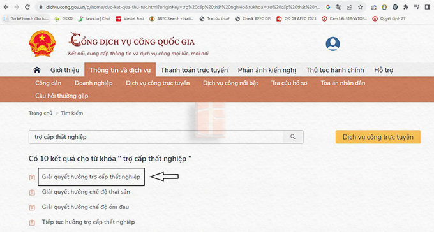Click icon beside Giải quyết hưởng chế độ ốm đau
434x232 pixels.
32,207
